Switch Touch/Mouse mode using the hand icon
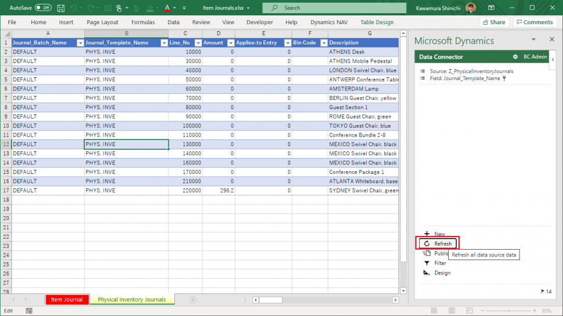 [119, 8]
